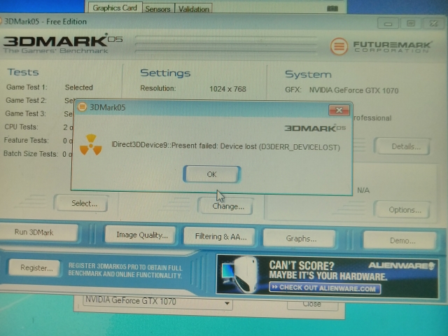448x336 pixels.
Task: Click the 3DMARK05 logo inside error dialog
Action: pyautogui.click(x=315, y=128)
